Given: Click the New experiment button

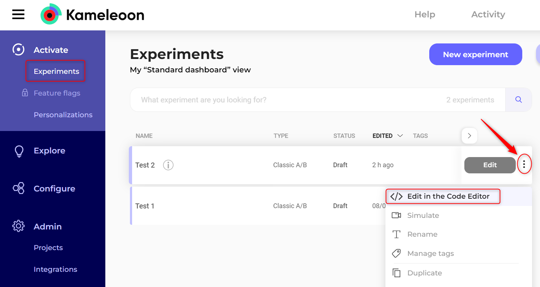Looking at the screenshot, I should (475, 54).
